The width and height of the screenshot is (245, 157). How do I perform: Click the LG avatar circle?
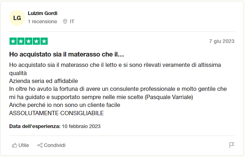17,18
